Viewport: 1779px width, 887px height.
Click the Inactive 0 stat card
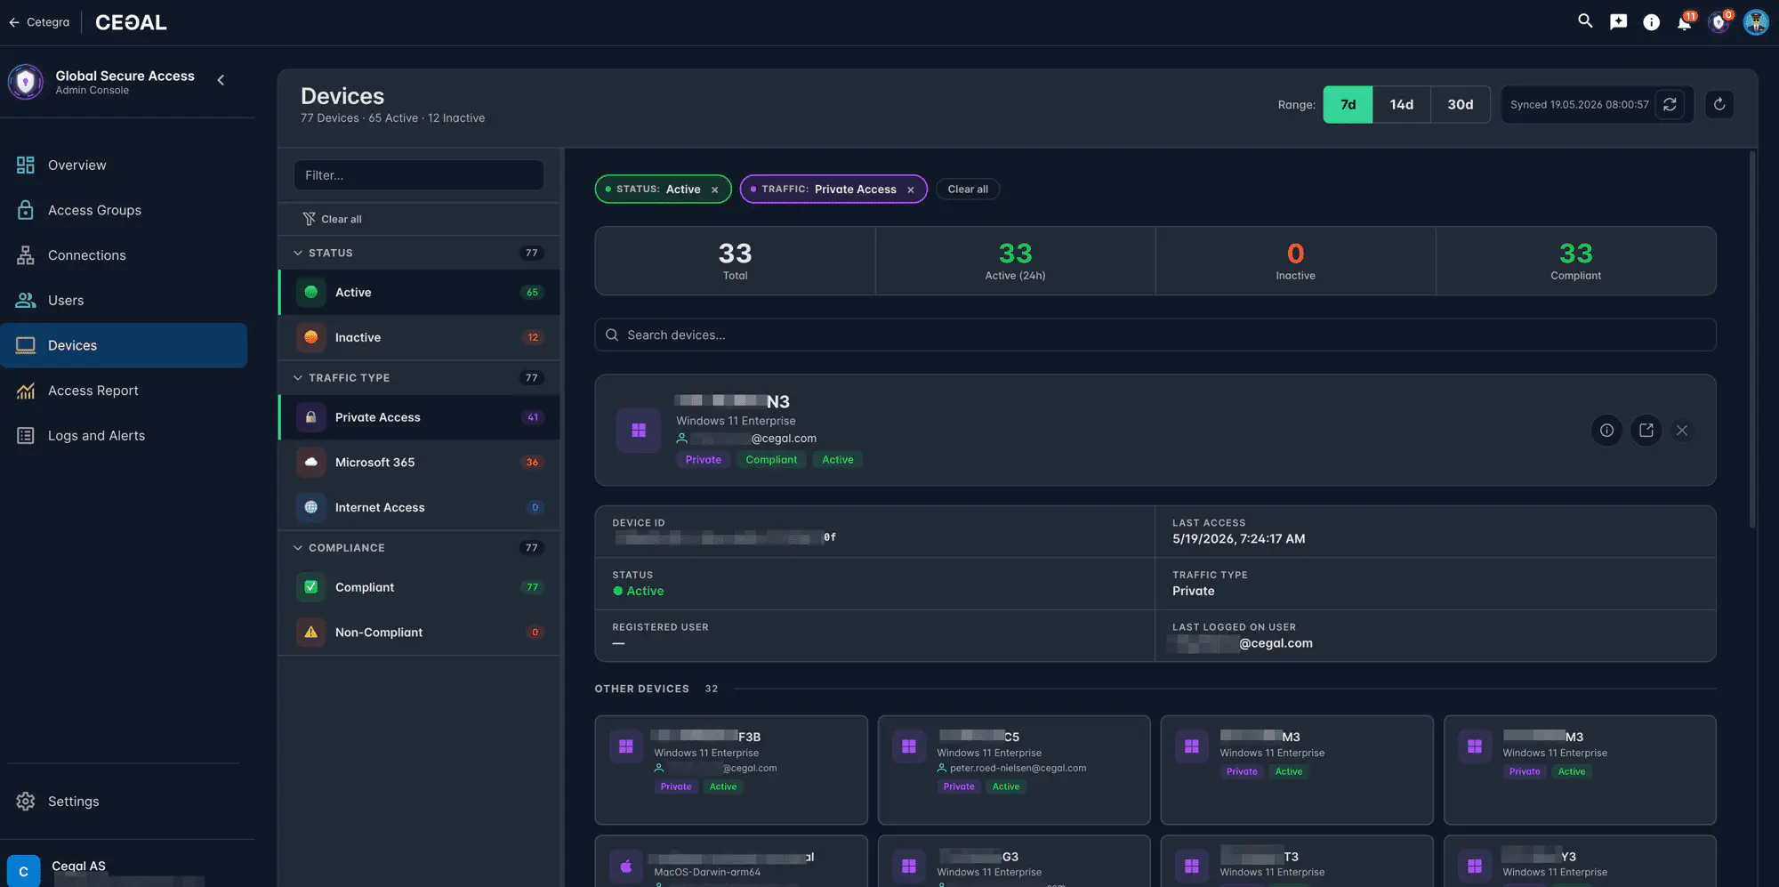click(1295, 261)
